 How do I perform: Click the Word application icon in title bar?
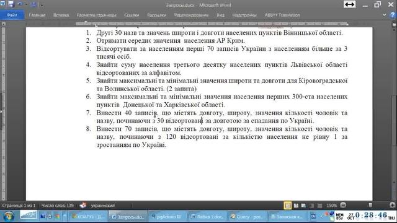[2, 4]
